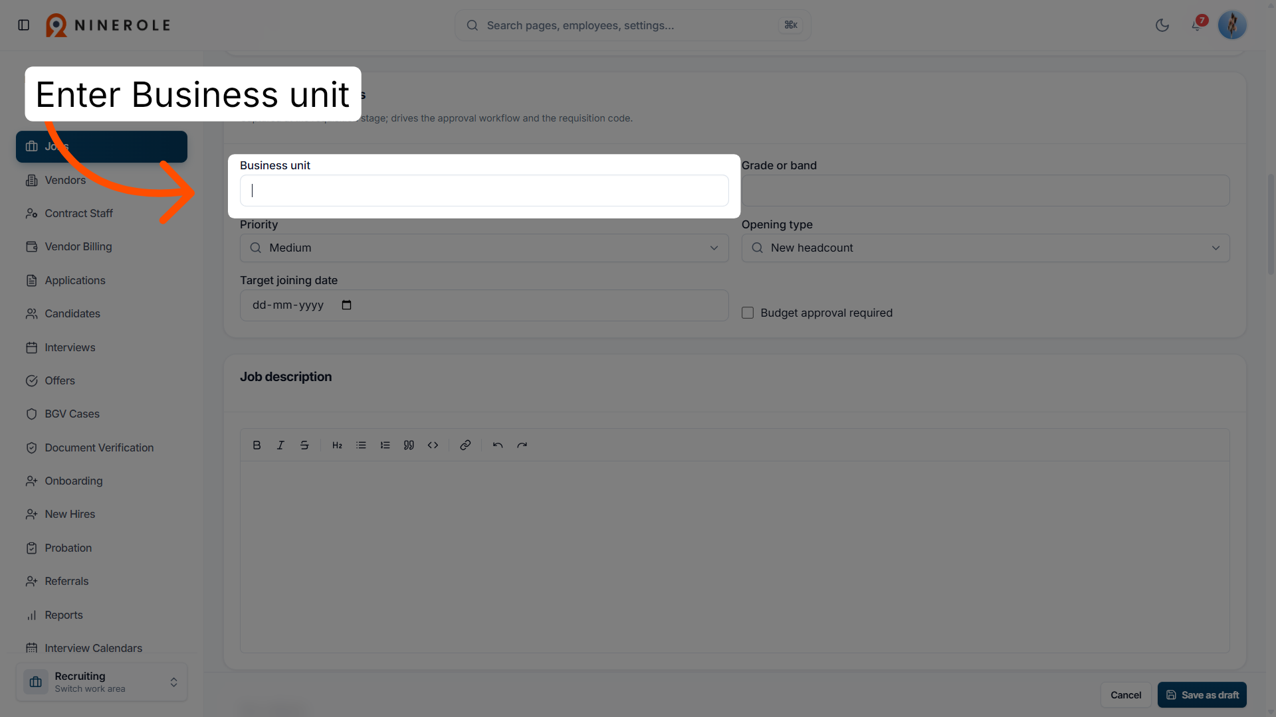This screenshot has height=717, width=1276.
Task: Check Budget approval required checkbox
Action: pyautogui.click(x=748, y=313)
